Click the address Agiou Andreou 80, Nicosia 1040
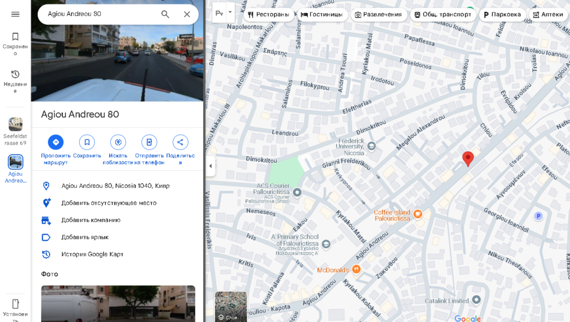This screenshot has height=322, width=570. point(116,186)
